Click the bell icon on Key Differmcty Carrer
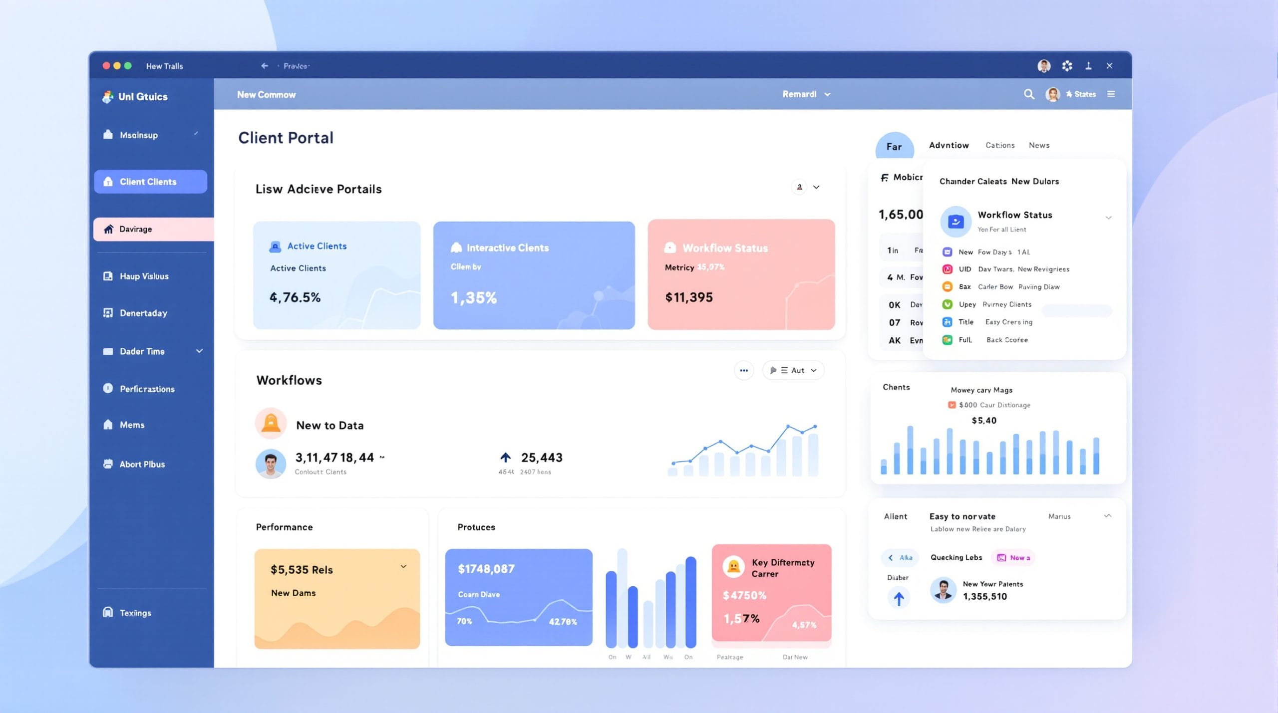 [733, 567]
